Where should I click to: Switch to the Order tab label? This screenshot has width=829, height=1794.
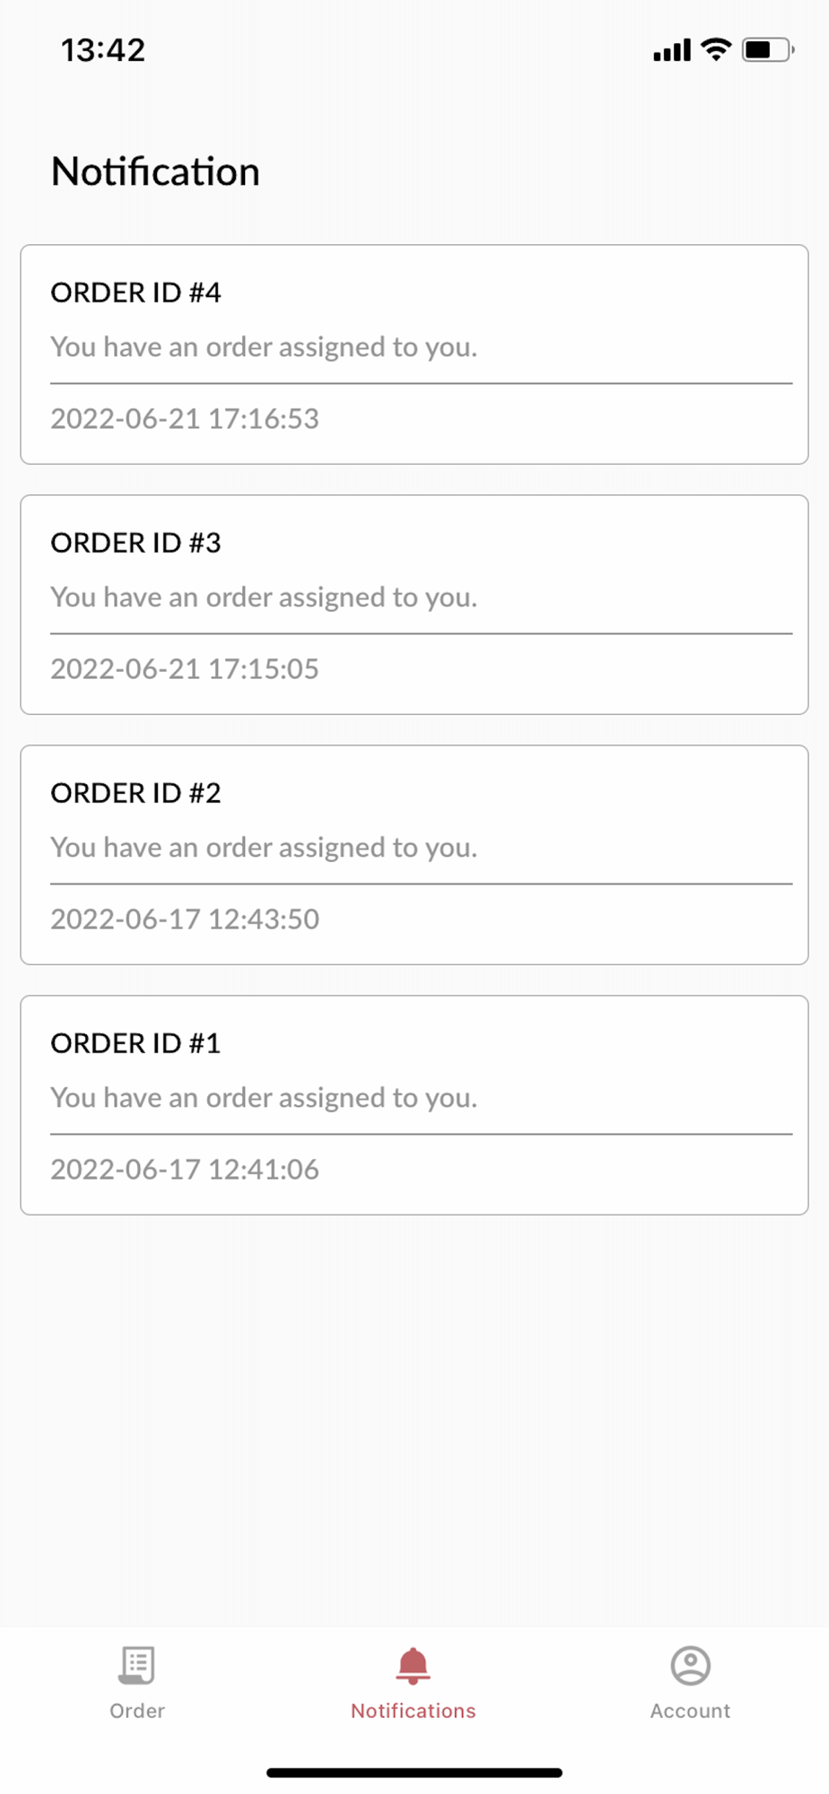click(137, 1711)
